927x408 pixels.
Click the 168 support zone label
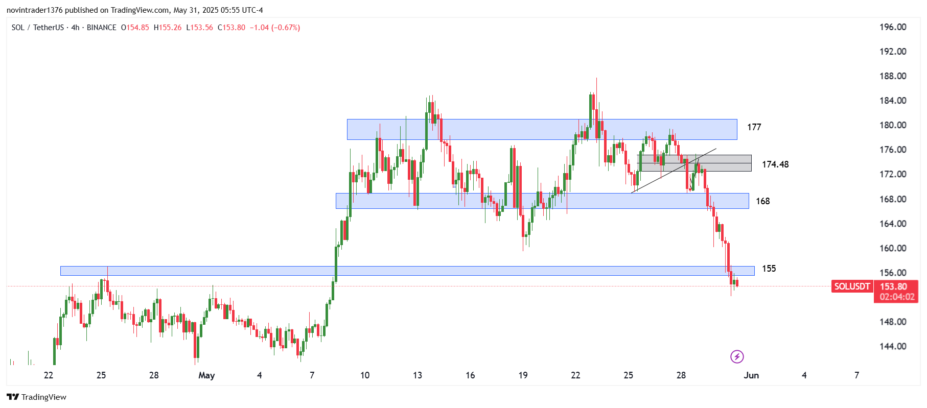(763, 201)
